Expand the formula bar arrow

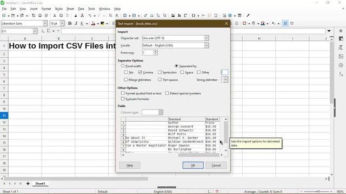(329, 31)
